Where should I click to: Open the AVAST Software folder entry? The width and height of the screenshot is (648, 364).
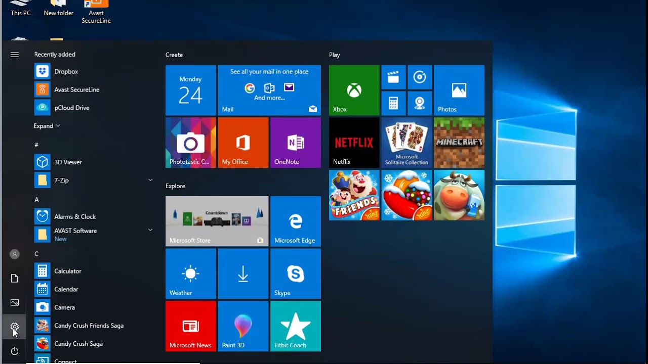click(94, 235)
